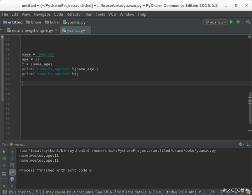Run yuanzu with the green toolbar play button
This screenshot has height=195, width=252.
click(231, 22)
